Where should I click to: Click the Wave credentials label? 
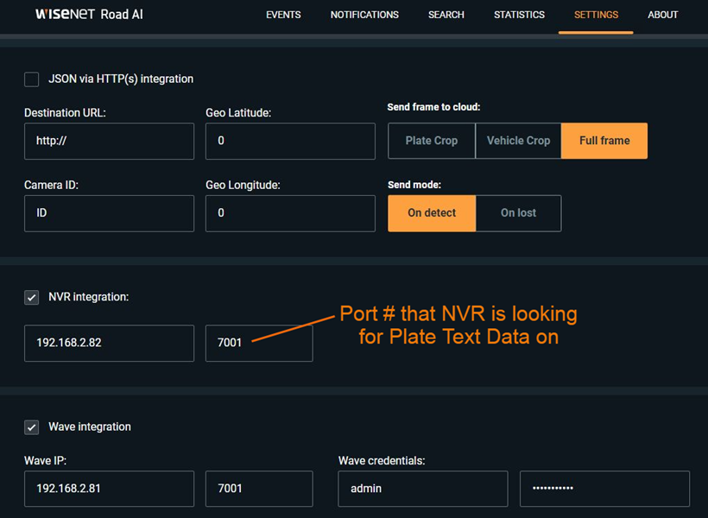click(382, 461)
